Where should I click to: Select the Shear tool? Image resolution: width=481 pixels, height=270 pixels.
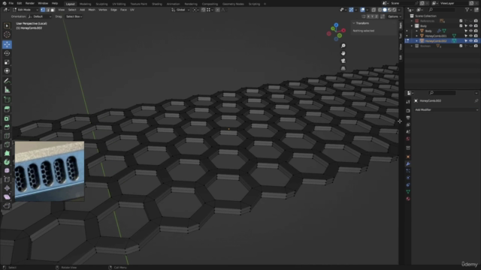7,197
